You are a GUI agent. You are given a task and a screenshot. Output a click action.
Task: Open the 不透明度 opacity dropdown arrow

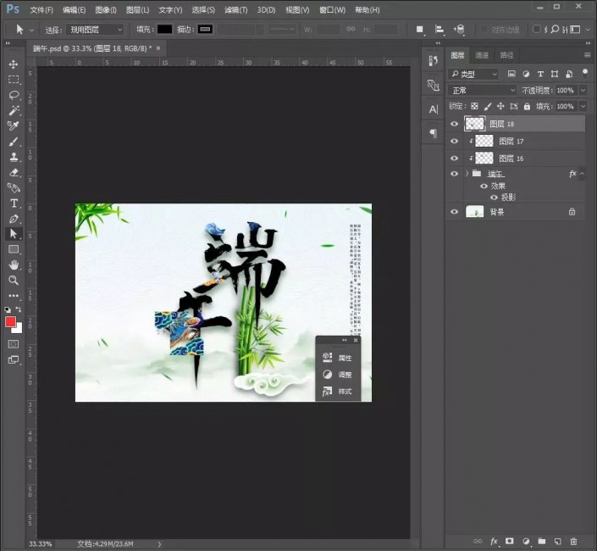click(583, 91)
